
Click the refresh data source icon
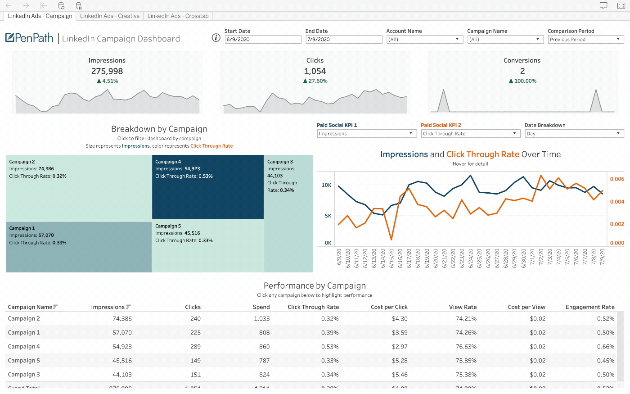pyautogui.click(x=61, y=5)
